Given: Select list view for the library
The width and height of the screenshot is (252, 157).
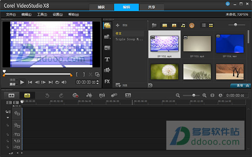Looking at the screenshot, I should (204, 25).
